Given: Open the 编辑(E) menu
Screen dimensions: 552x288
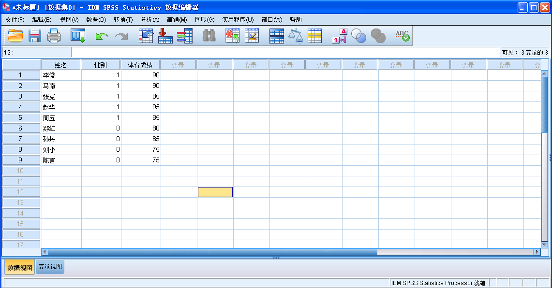Looking at the screenshot, I should point(42,20).
